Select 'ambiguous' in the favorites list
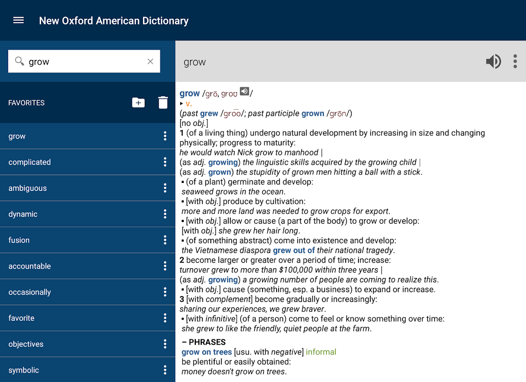Screen dimensions: 526x382 point(87,188)
